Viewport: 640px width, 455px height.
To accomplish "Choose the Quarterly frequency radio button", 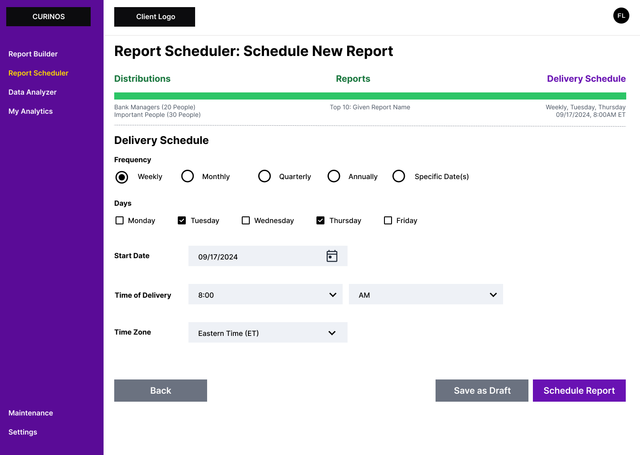I will [264, 176].
